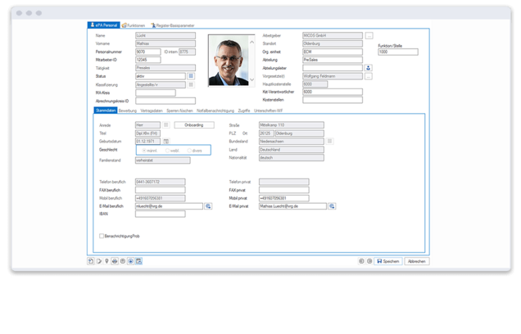
Task: Click the pin marker icon in bottom toolbar
Action: click(x=106, y=261)
